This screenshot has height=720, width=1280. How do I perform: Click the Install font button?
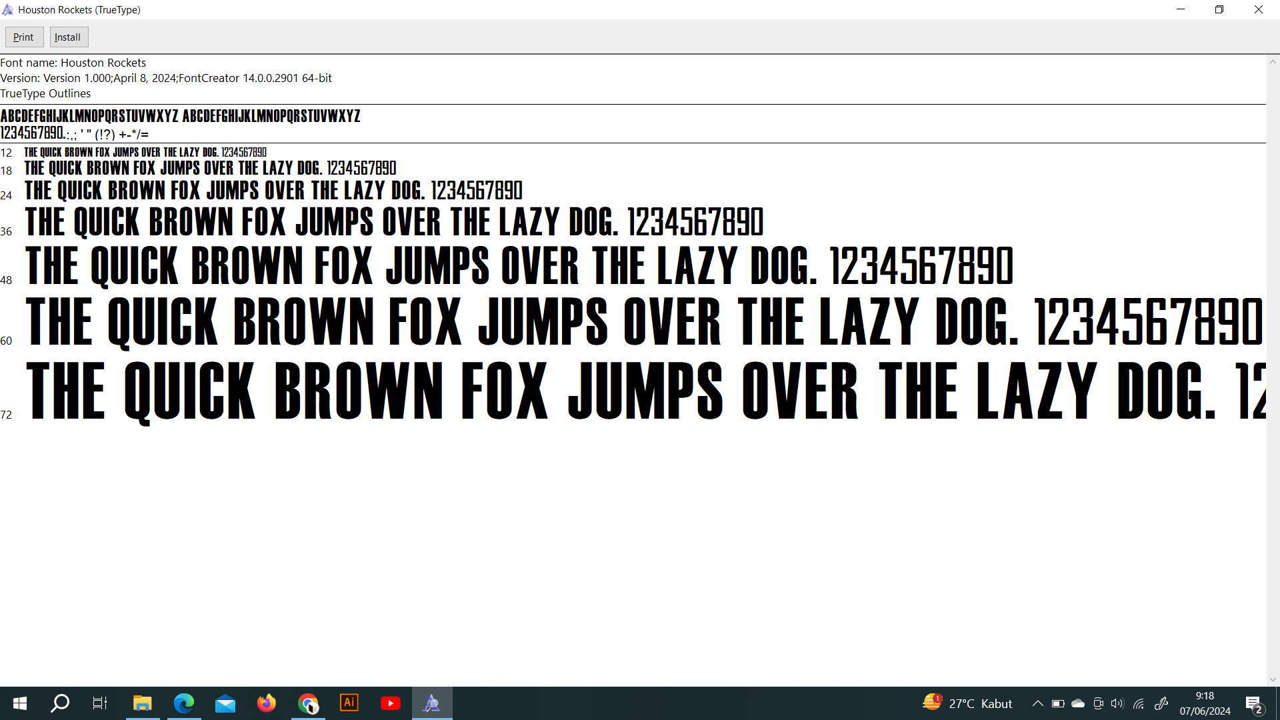(69, 37)
